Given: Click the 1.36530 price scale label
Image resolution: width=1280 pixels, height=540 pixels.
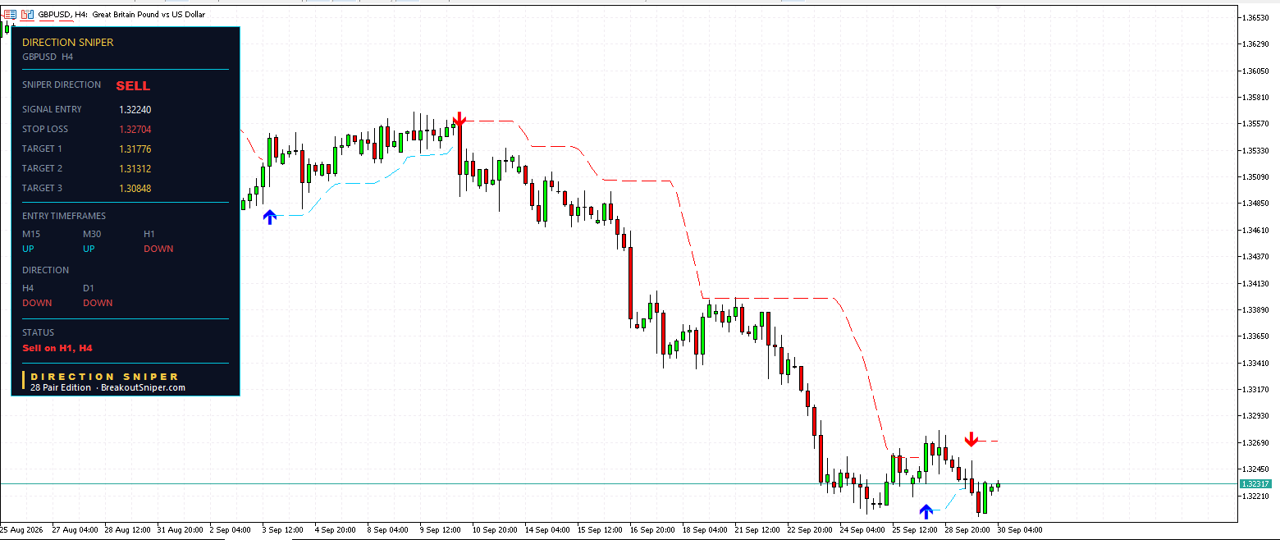Looking at the screenshot, I should coord(1257,17).
